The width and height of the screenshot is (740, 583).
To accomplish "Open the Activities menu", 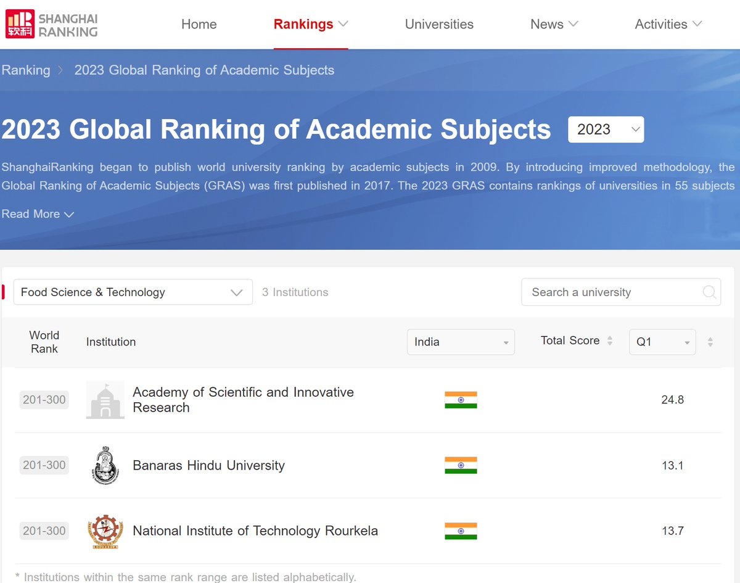I will [668, 25].
